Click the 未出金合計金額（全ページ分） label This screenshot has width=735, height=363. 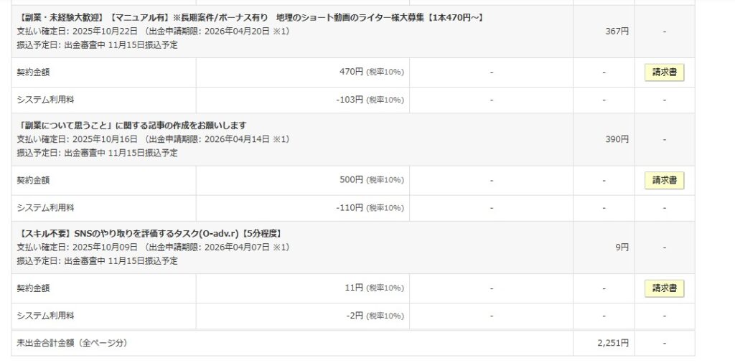click(x=72, y=343)
